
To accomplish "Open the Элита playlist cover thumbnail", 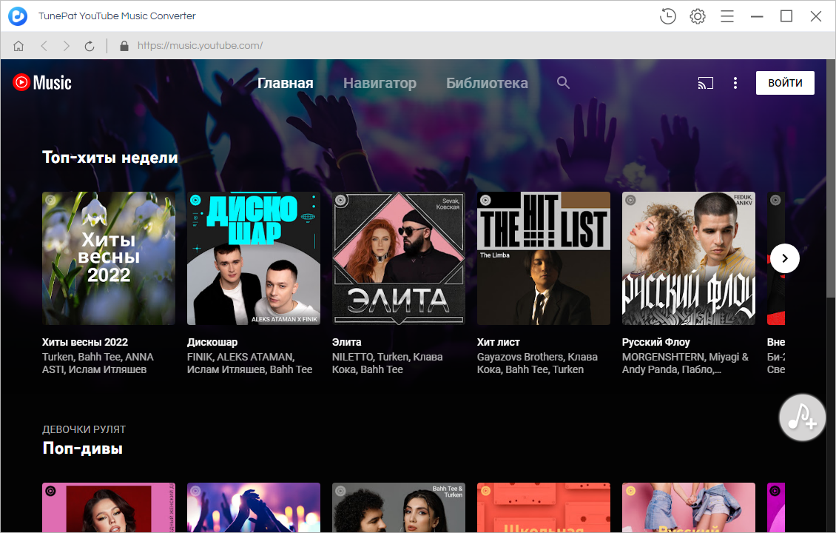I will [x=399, y=258].
